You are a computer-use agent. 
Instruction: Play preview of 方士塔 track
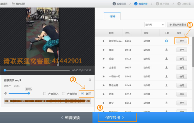[104, 67]
